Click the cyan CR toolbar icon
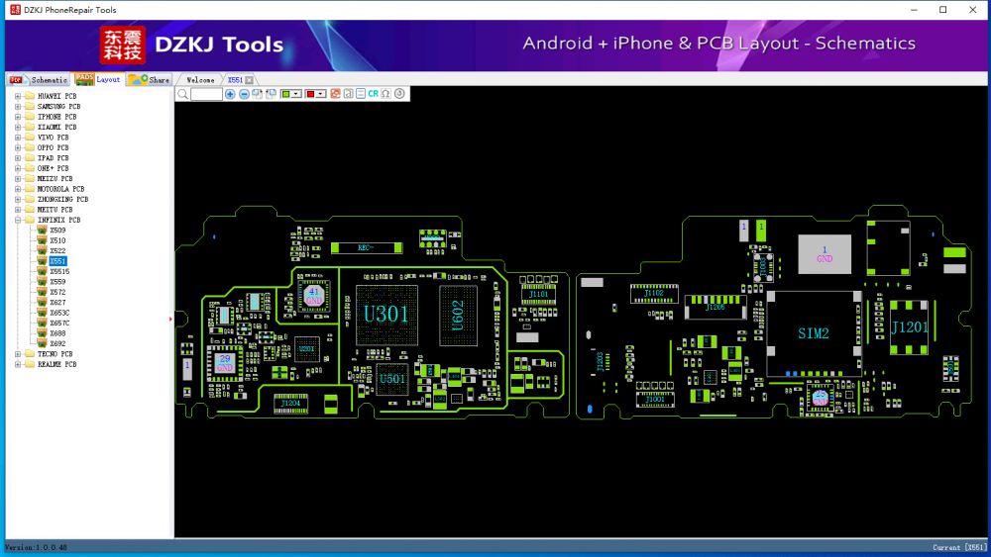Image resolution: width=991 pixels, height=557 pixels. (x=373, y=94)
